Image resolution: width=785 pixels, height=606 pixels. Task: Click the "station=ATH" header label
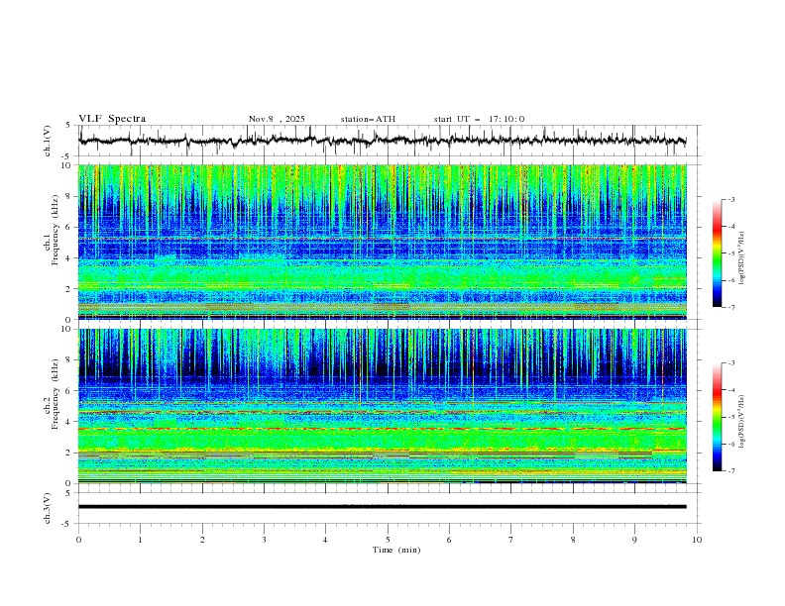tap(368, 119)
